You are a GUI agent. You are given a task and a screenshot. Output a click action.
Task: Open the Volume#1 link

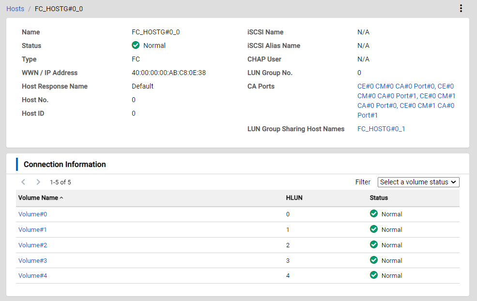coord(32,230)
